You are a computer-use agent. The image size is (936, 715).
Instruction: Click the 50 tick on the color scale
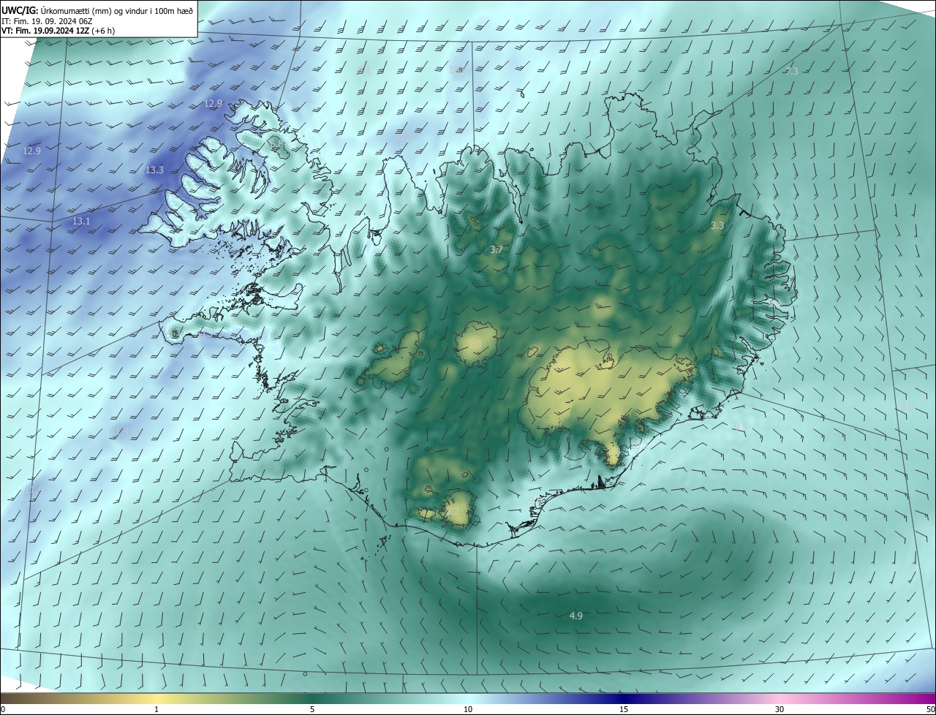(x=930, y=709)
